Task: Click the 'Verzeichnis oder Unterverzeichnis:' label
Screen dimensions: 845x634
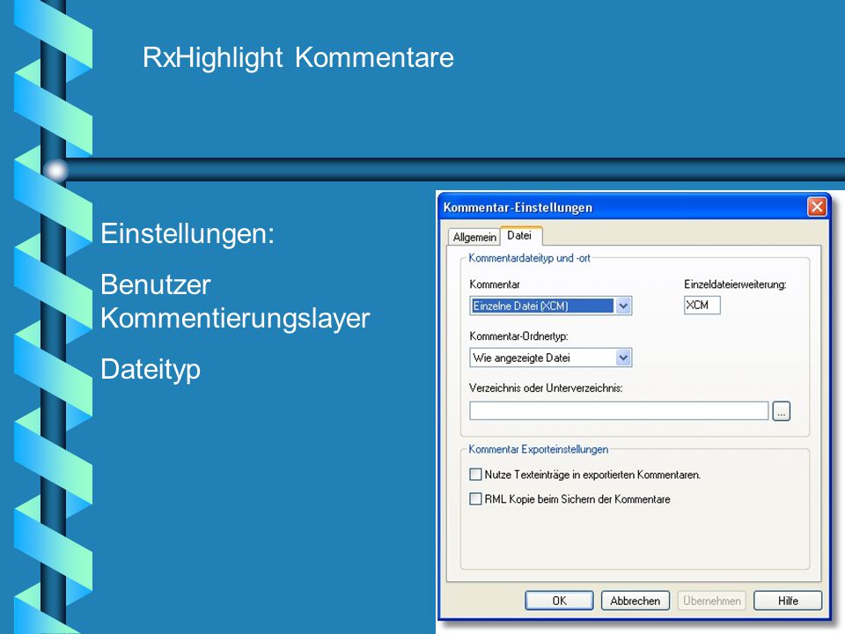Action: coord(546,388)
